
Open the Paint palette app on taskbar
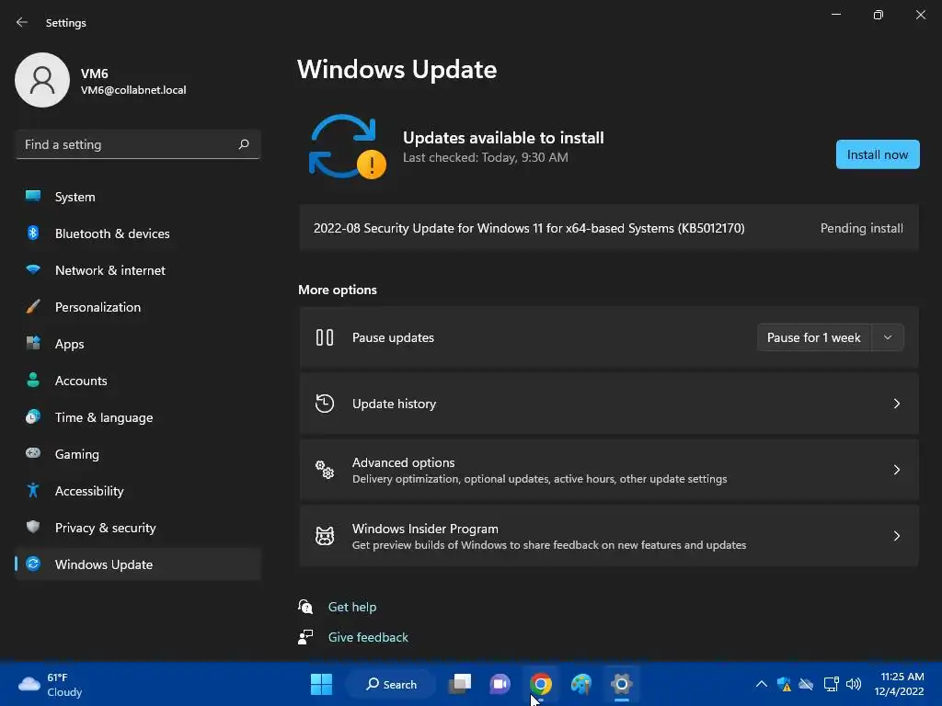(581, 684)
